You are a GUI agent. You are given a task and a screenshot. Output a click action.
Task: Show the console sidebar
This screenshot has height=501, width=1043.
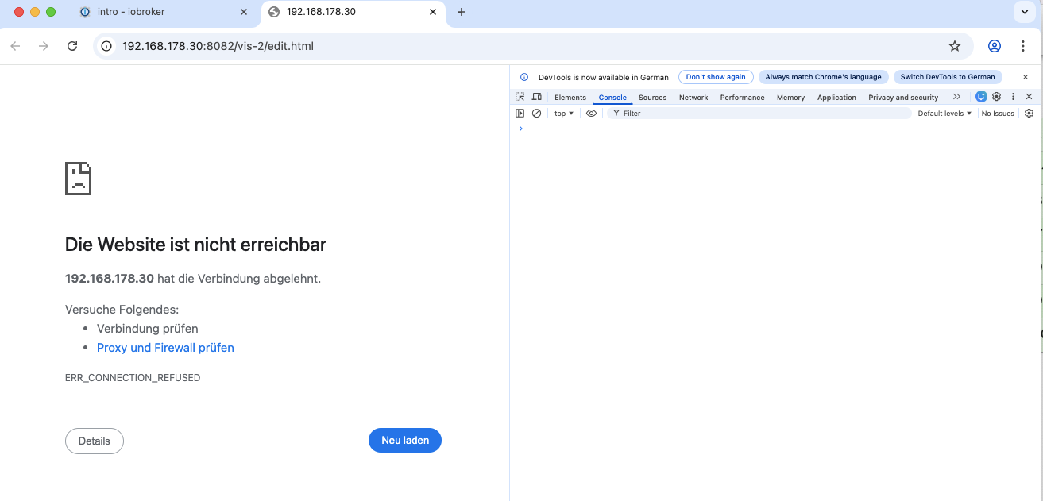[x=520, y=114]
